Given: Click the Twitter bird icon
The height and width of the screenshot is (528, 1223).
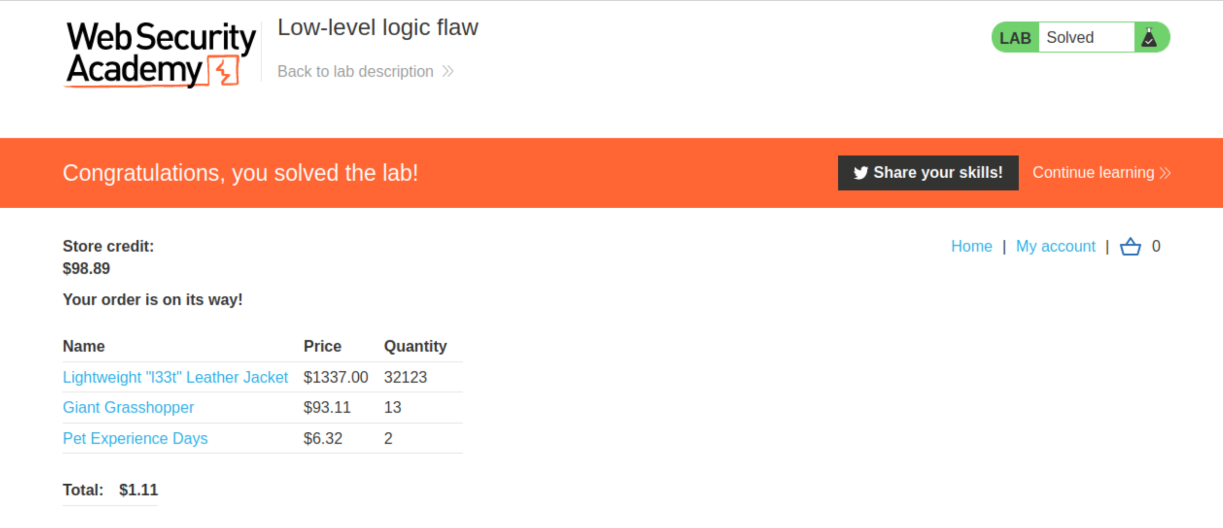Looking at the screenshot, I should click(861, 173).
